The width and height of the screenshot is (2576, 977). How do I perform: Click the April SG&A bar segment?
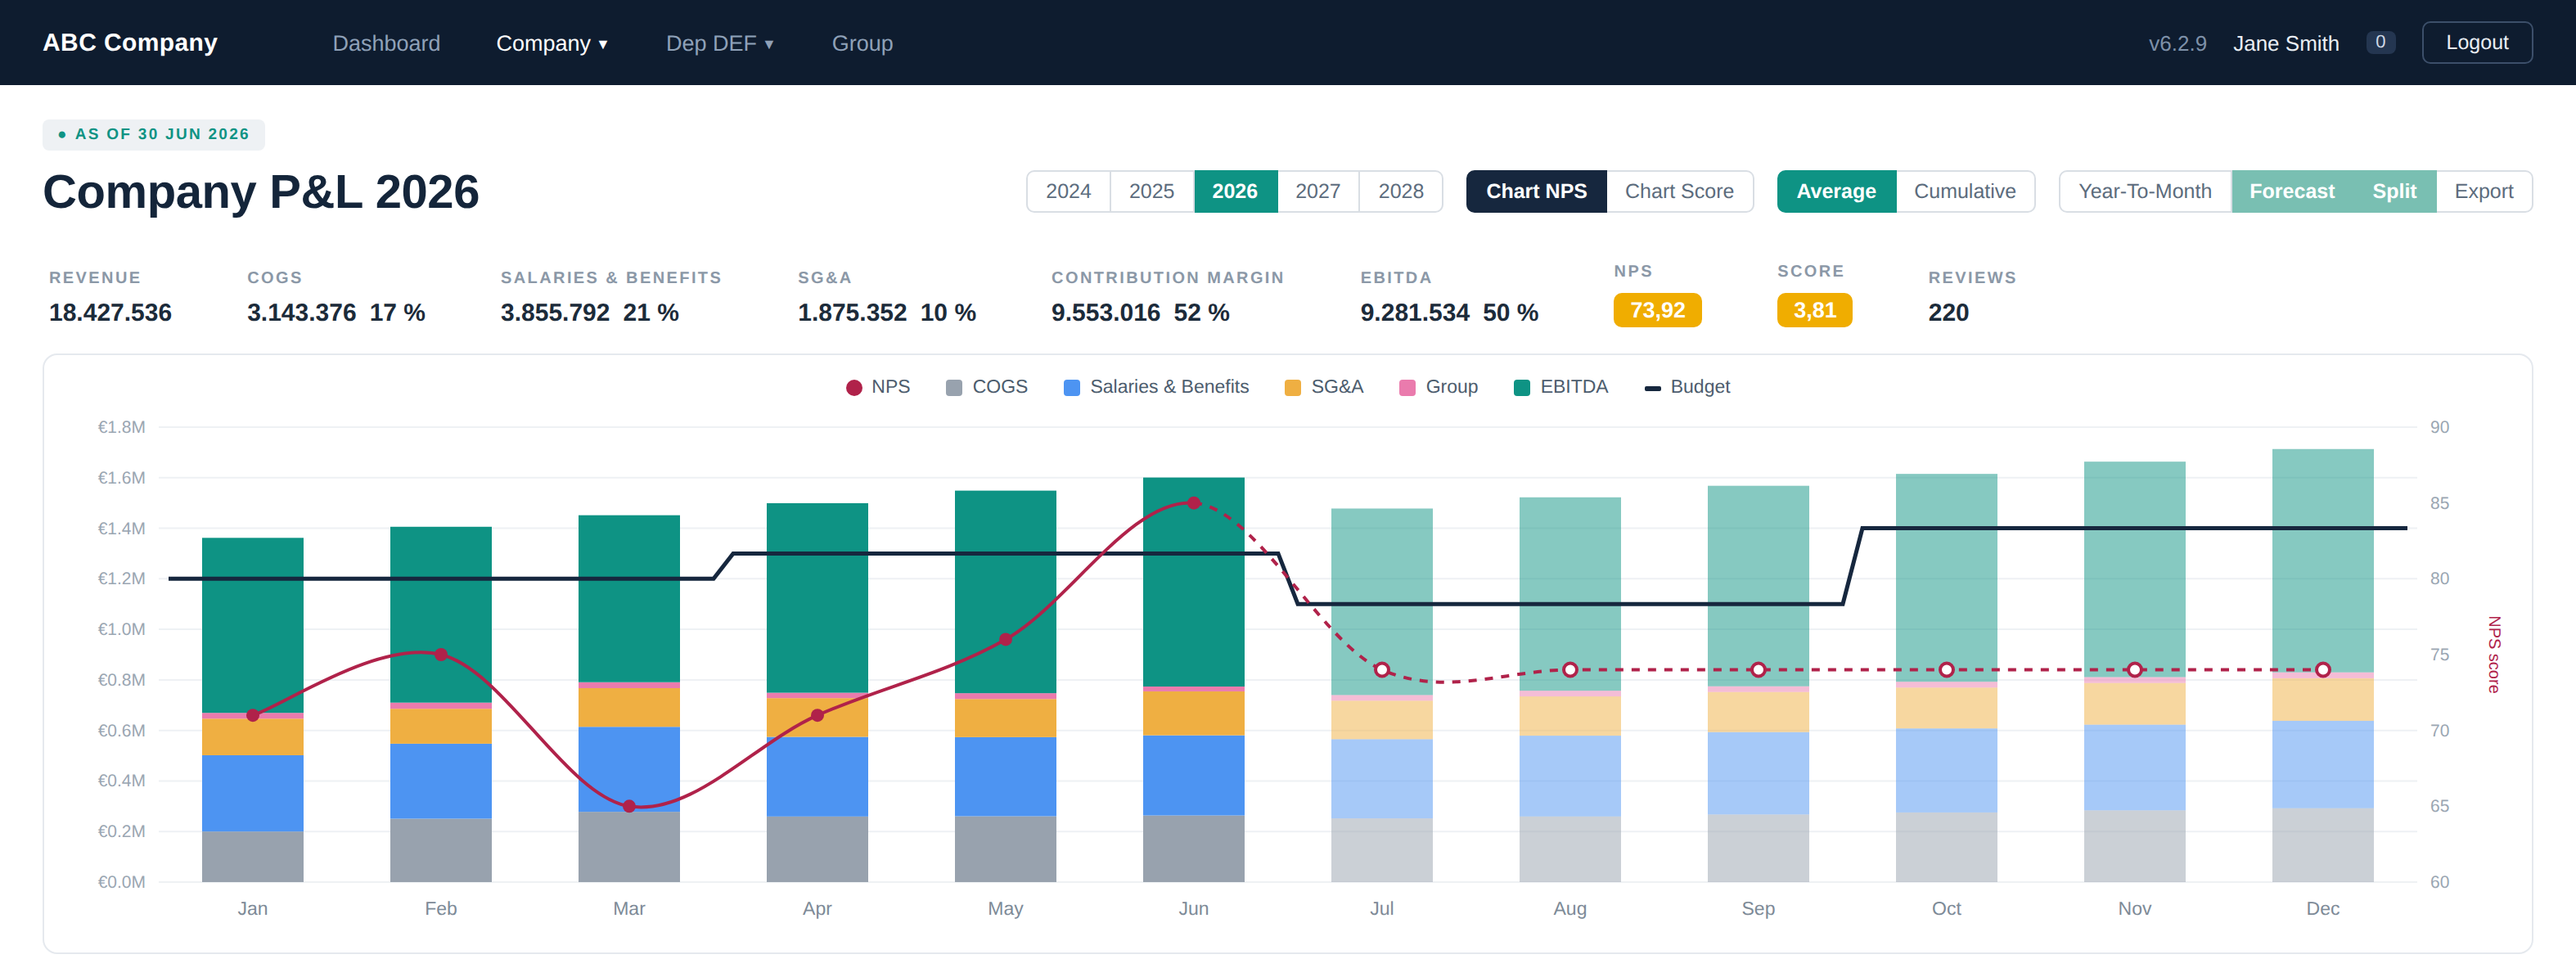click(817, 717)
